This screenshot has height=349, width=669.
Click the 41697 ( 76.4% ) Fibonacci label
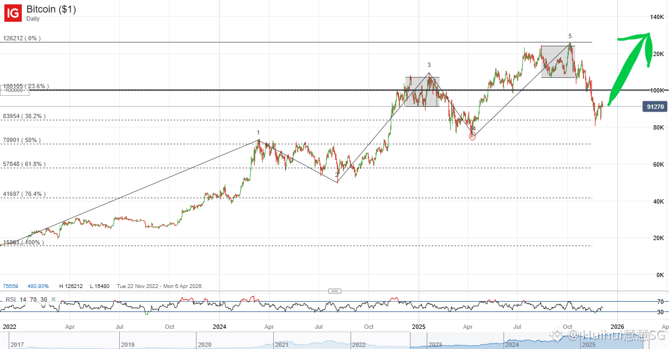(x=24, y=194)
